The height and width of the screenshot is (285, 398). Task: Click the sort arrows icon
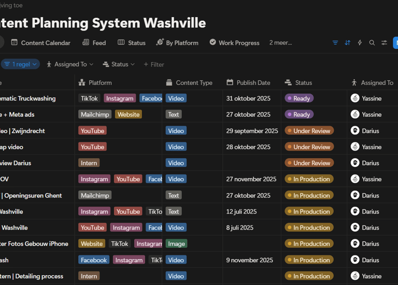(x=348, y=42)
